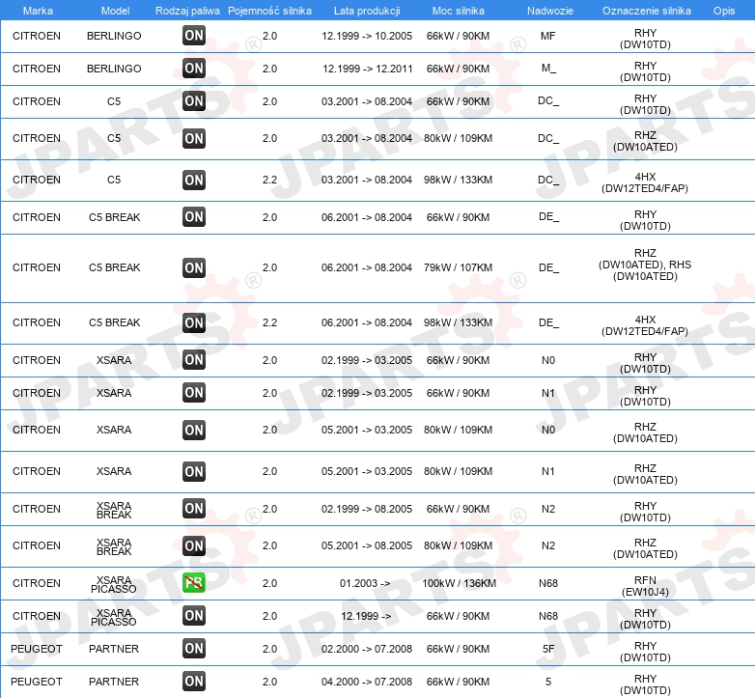Click ON icon for XSARA N0 80kW row

point(194,430)
